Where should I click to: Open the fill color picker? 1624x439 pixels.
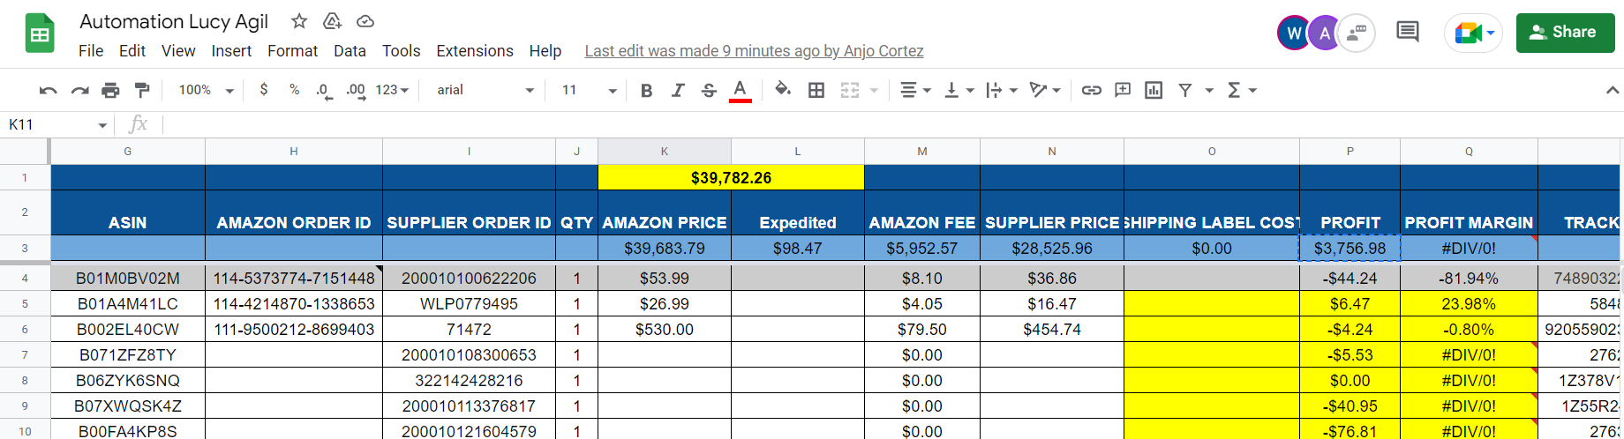[782, 90]
